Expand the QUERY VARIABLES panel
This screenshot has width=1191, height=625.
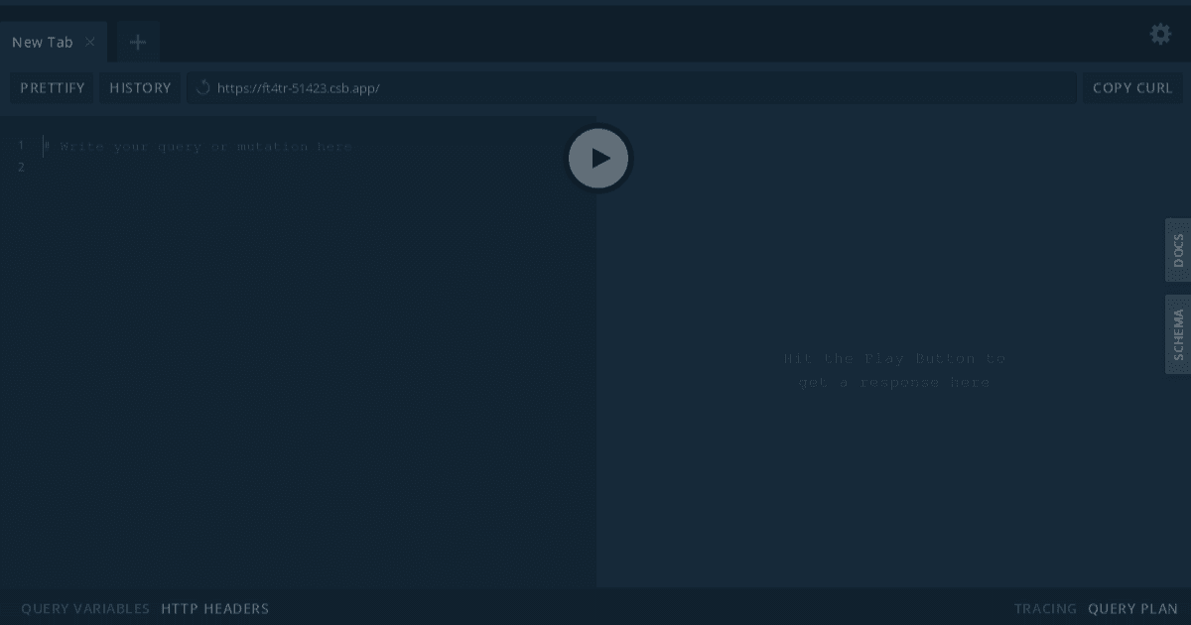click(x=84, y=608)
